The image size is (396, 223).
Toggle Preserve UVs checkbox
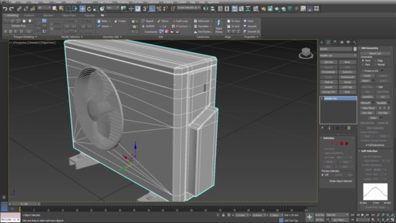coord(363,71)
